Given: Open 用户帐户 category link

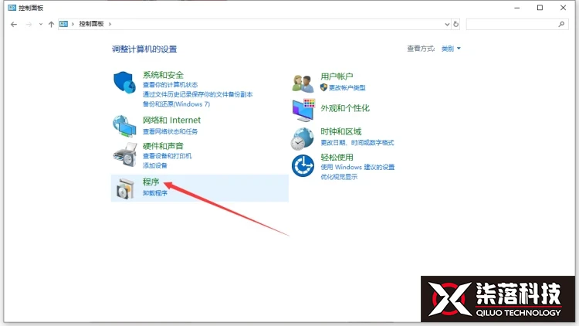Looking at the screenshot, I should pos(337,76).
